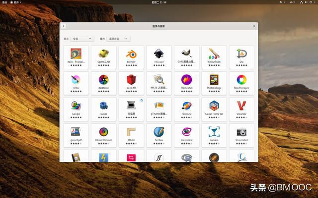Open the R logo app tile

(186, 156)
